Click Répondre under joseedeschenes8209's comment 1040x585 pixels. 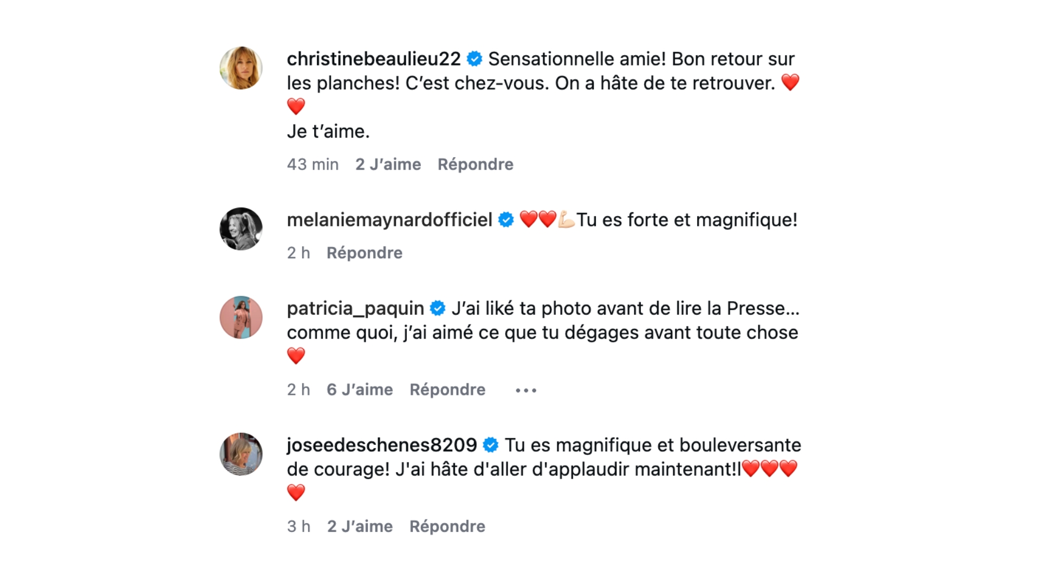[447, 526]
